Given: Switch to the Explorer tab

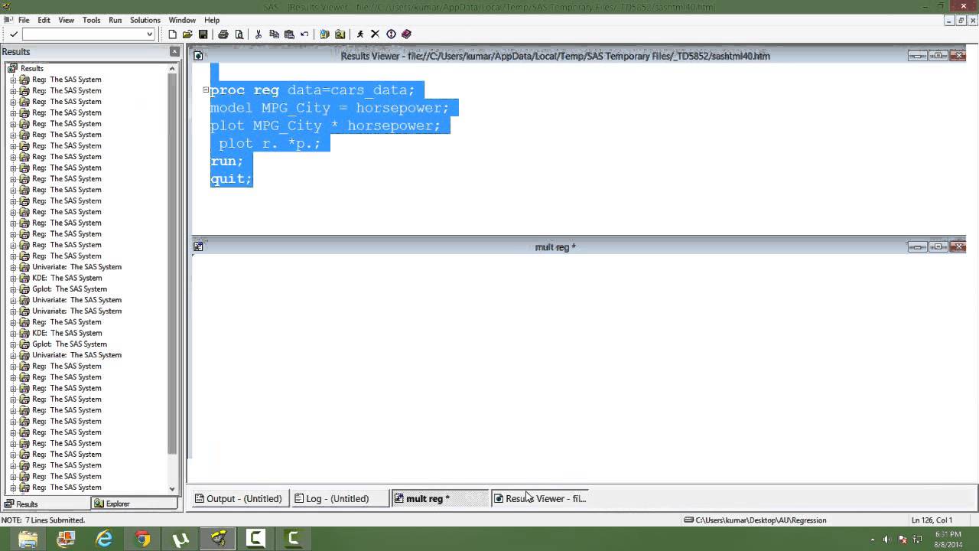Looking at the screenshot, I should coord(134,504).
